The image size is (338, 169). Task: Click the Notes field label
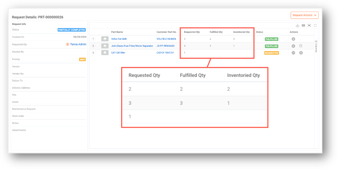15,123
